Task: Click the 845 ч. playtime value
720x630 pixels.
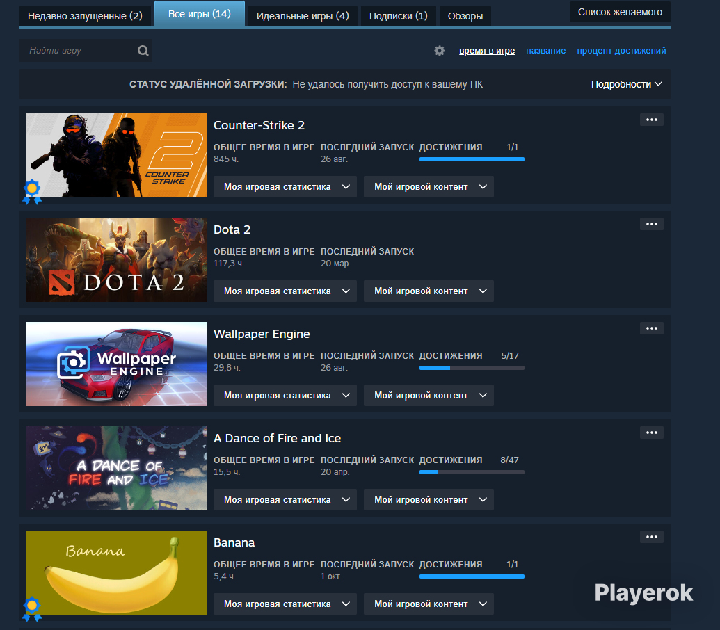Action: pyautogui.click(x=226, y=159)
